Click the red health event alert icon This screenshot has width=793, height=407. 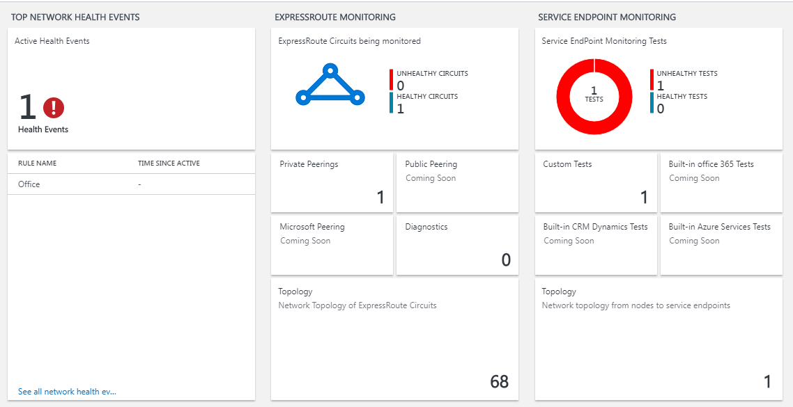pyautogui.click(x=54, y=108)
